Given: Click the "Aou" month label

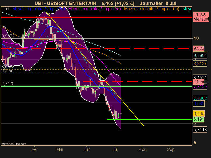Looking at the screenshot, I should pos(143,149).
